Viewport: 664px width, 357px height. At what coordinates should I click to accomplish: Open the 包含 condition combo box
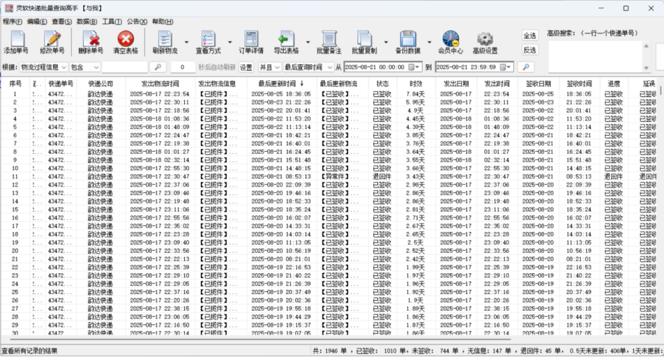pyautogui.click(x=85, y=68)
